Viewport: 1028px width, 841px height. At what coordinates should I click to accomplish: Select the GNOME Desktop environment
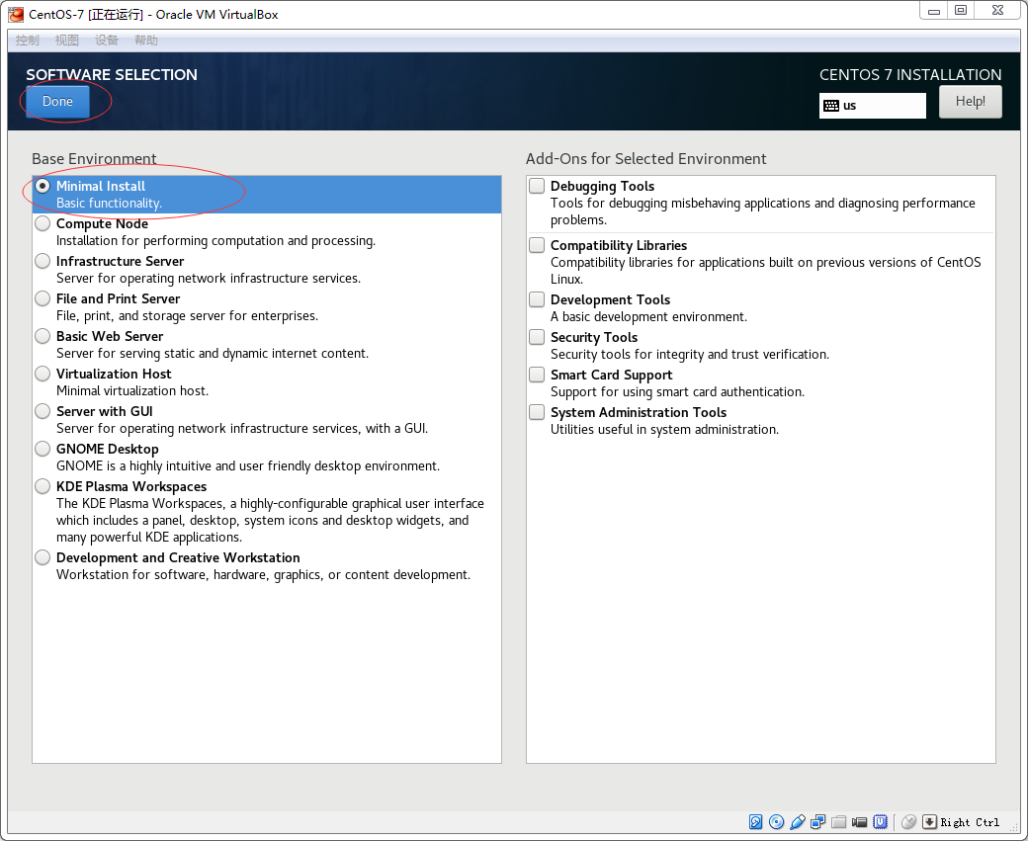tap(43, 449)
